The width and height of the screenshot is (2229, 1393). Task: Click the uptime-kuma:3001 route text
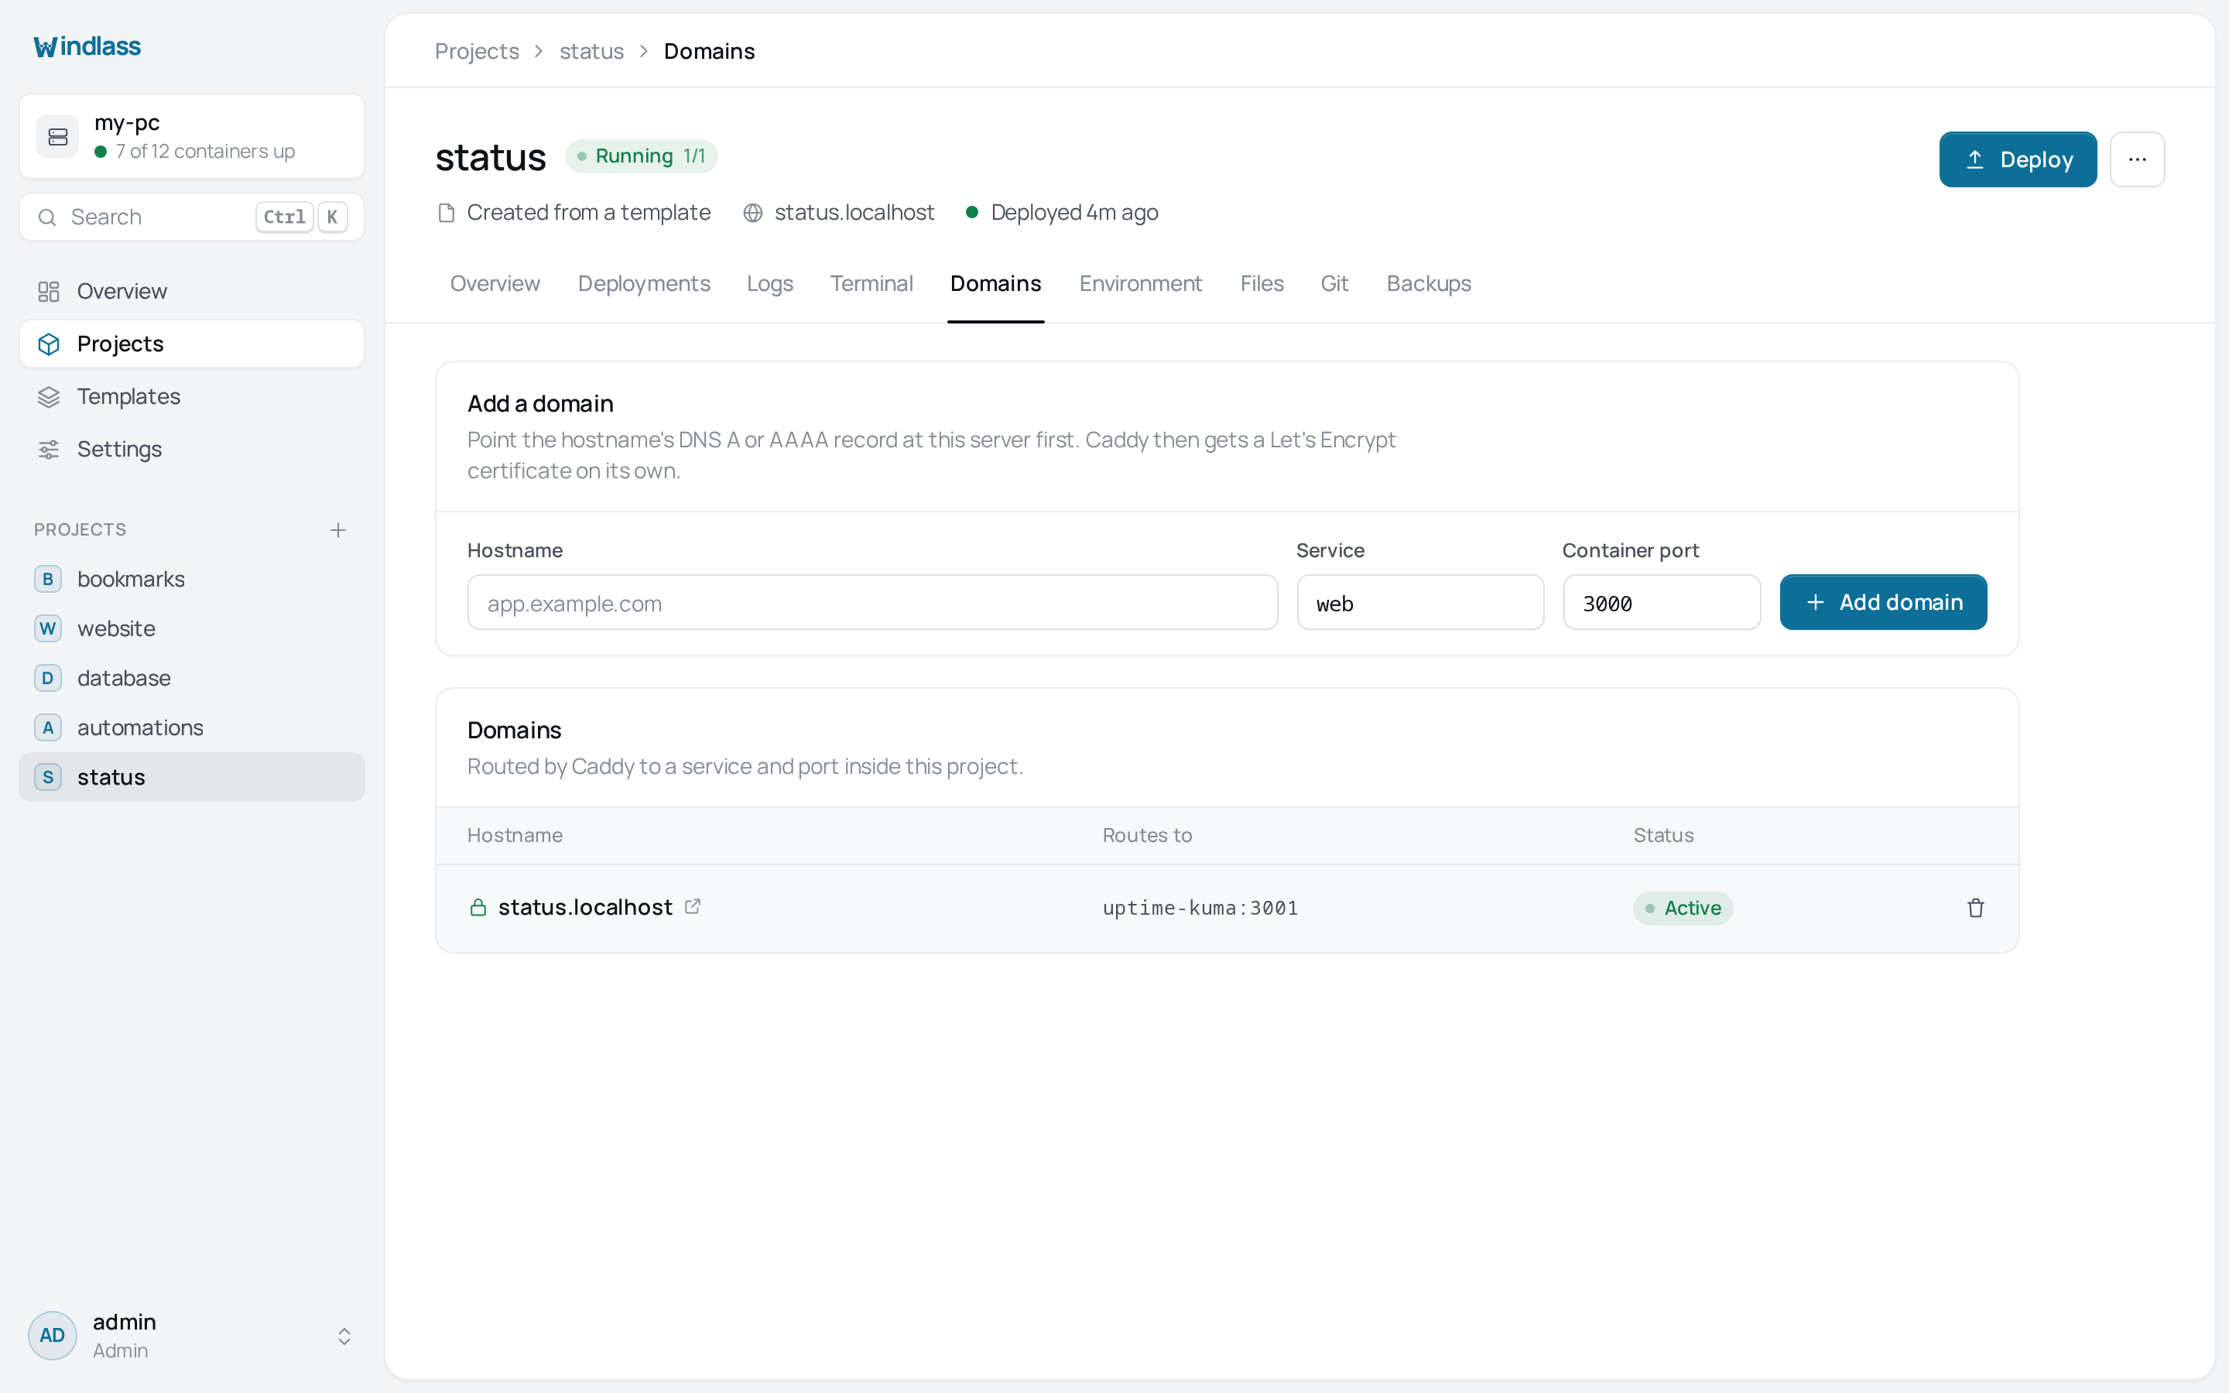[1200, 909]
